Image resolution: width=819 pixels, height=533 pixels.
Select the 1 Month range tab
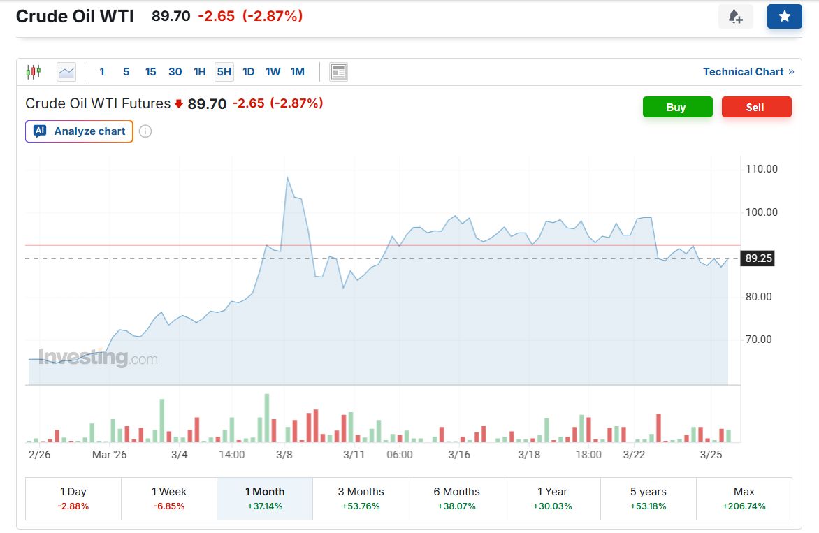(x=265, y=498)
